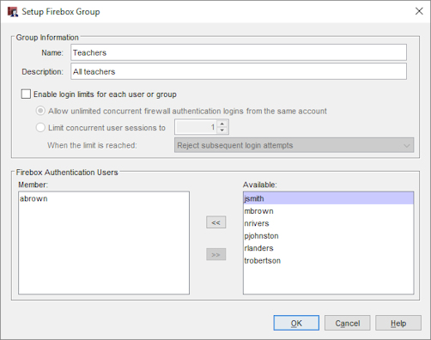Viewport: 431px width, 340px height.
Task: Click the group Name input field
Action: 239,52
